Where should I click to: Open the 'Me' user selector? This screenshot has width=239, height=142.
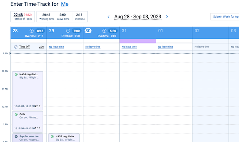pos(65,4)
